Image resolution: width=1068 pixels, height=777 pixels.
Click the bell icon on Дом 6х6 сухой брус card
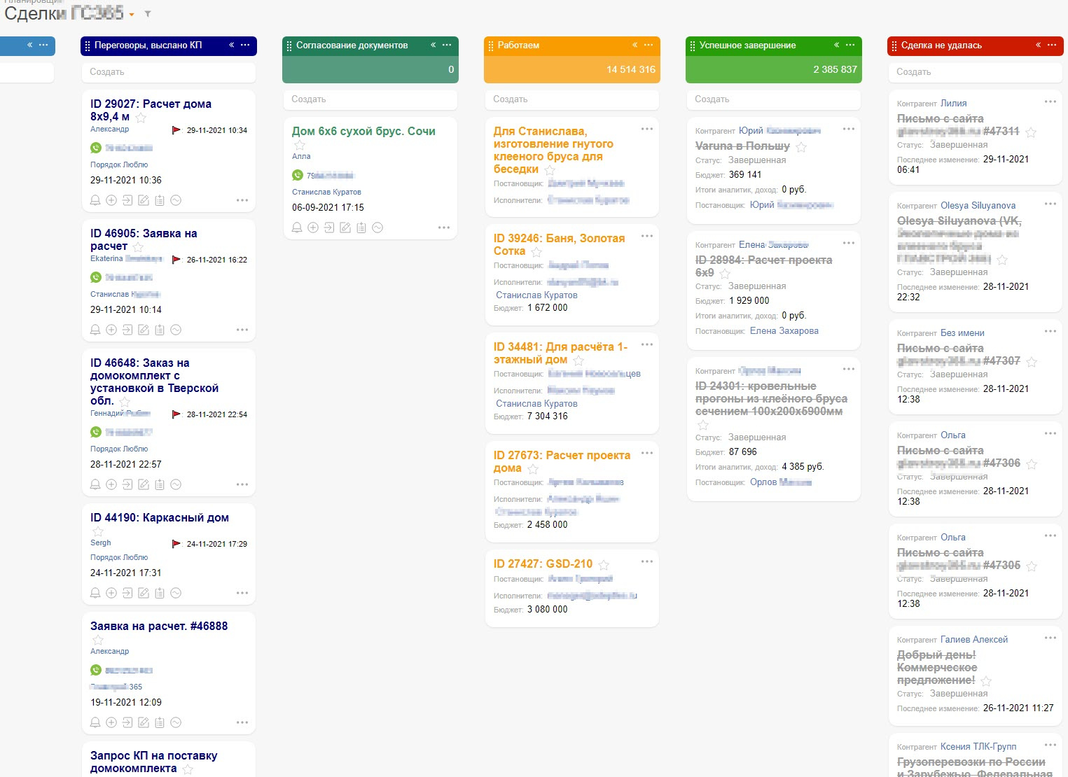click(x=297, y=227)
